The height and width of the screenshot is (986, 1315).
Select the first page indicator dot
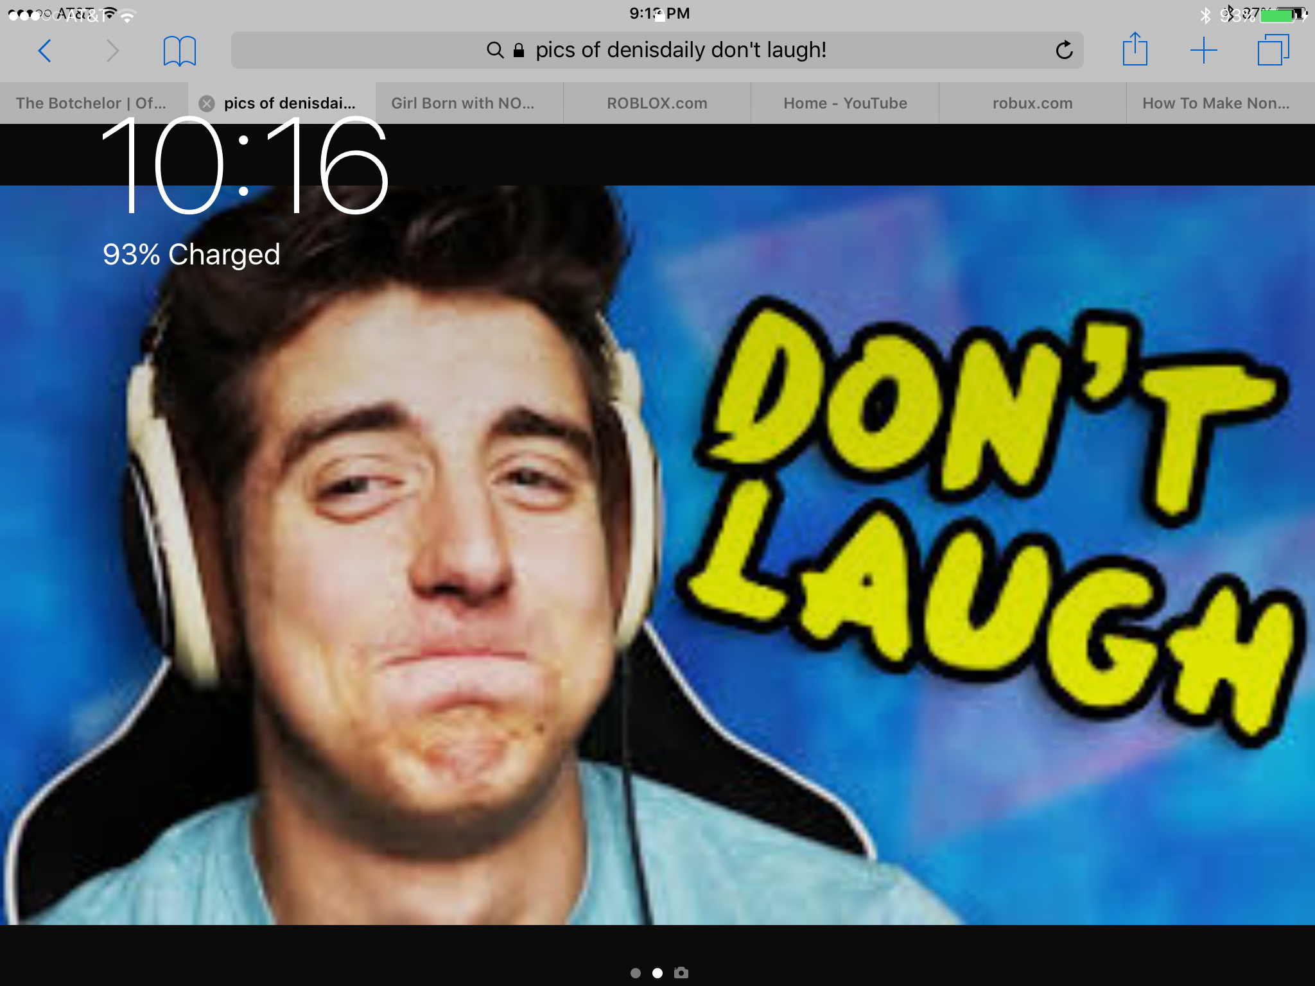click(x=635, y=973)
